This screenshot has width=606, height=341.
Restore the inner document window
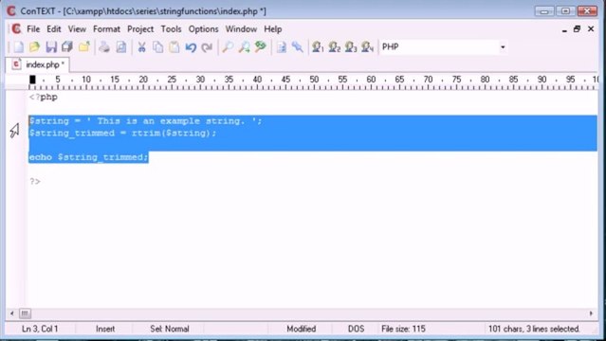(577, 29)
